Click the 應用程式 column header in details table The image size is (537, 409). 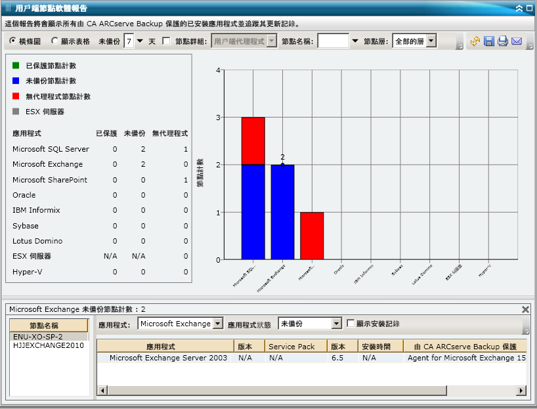coord(165,347)
